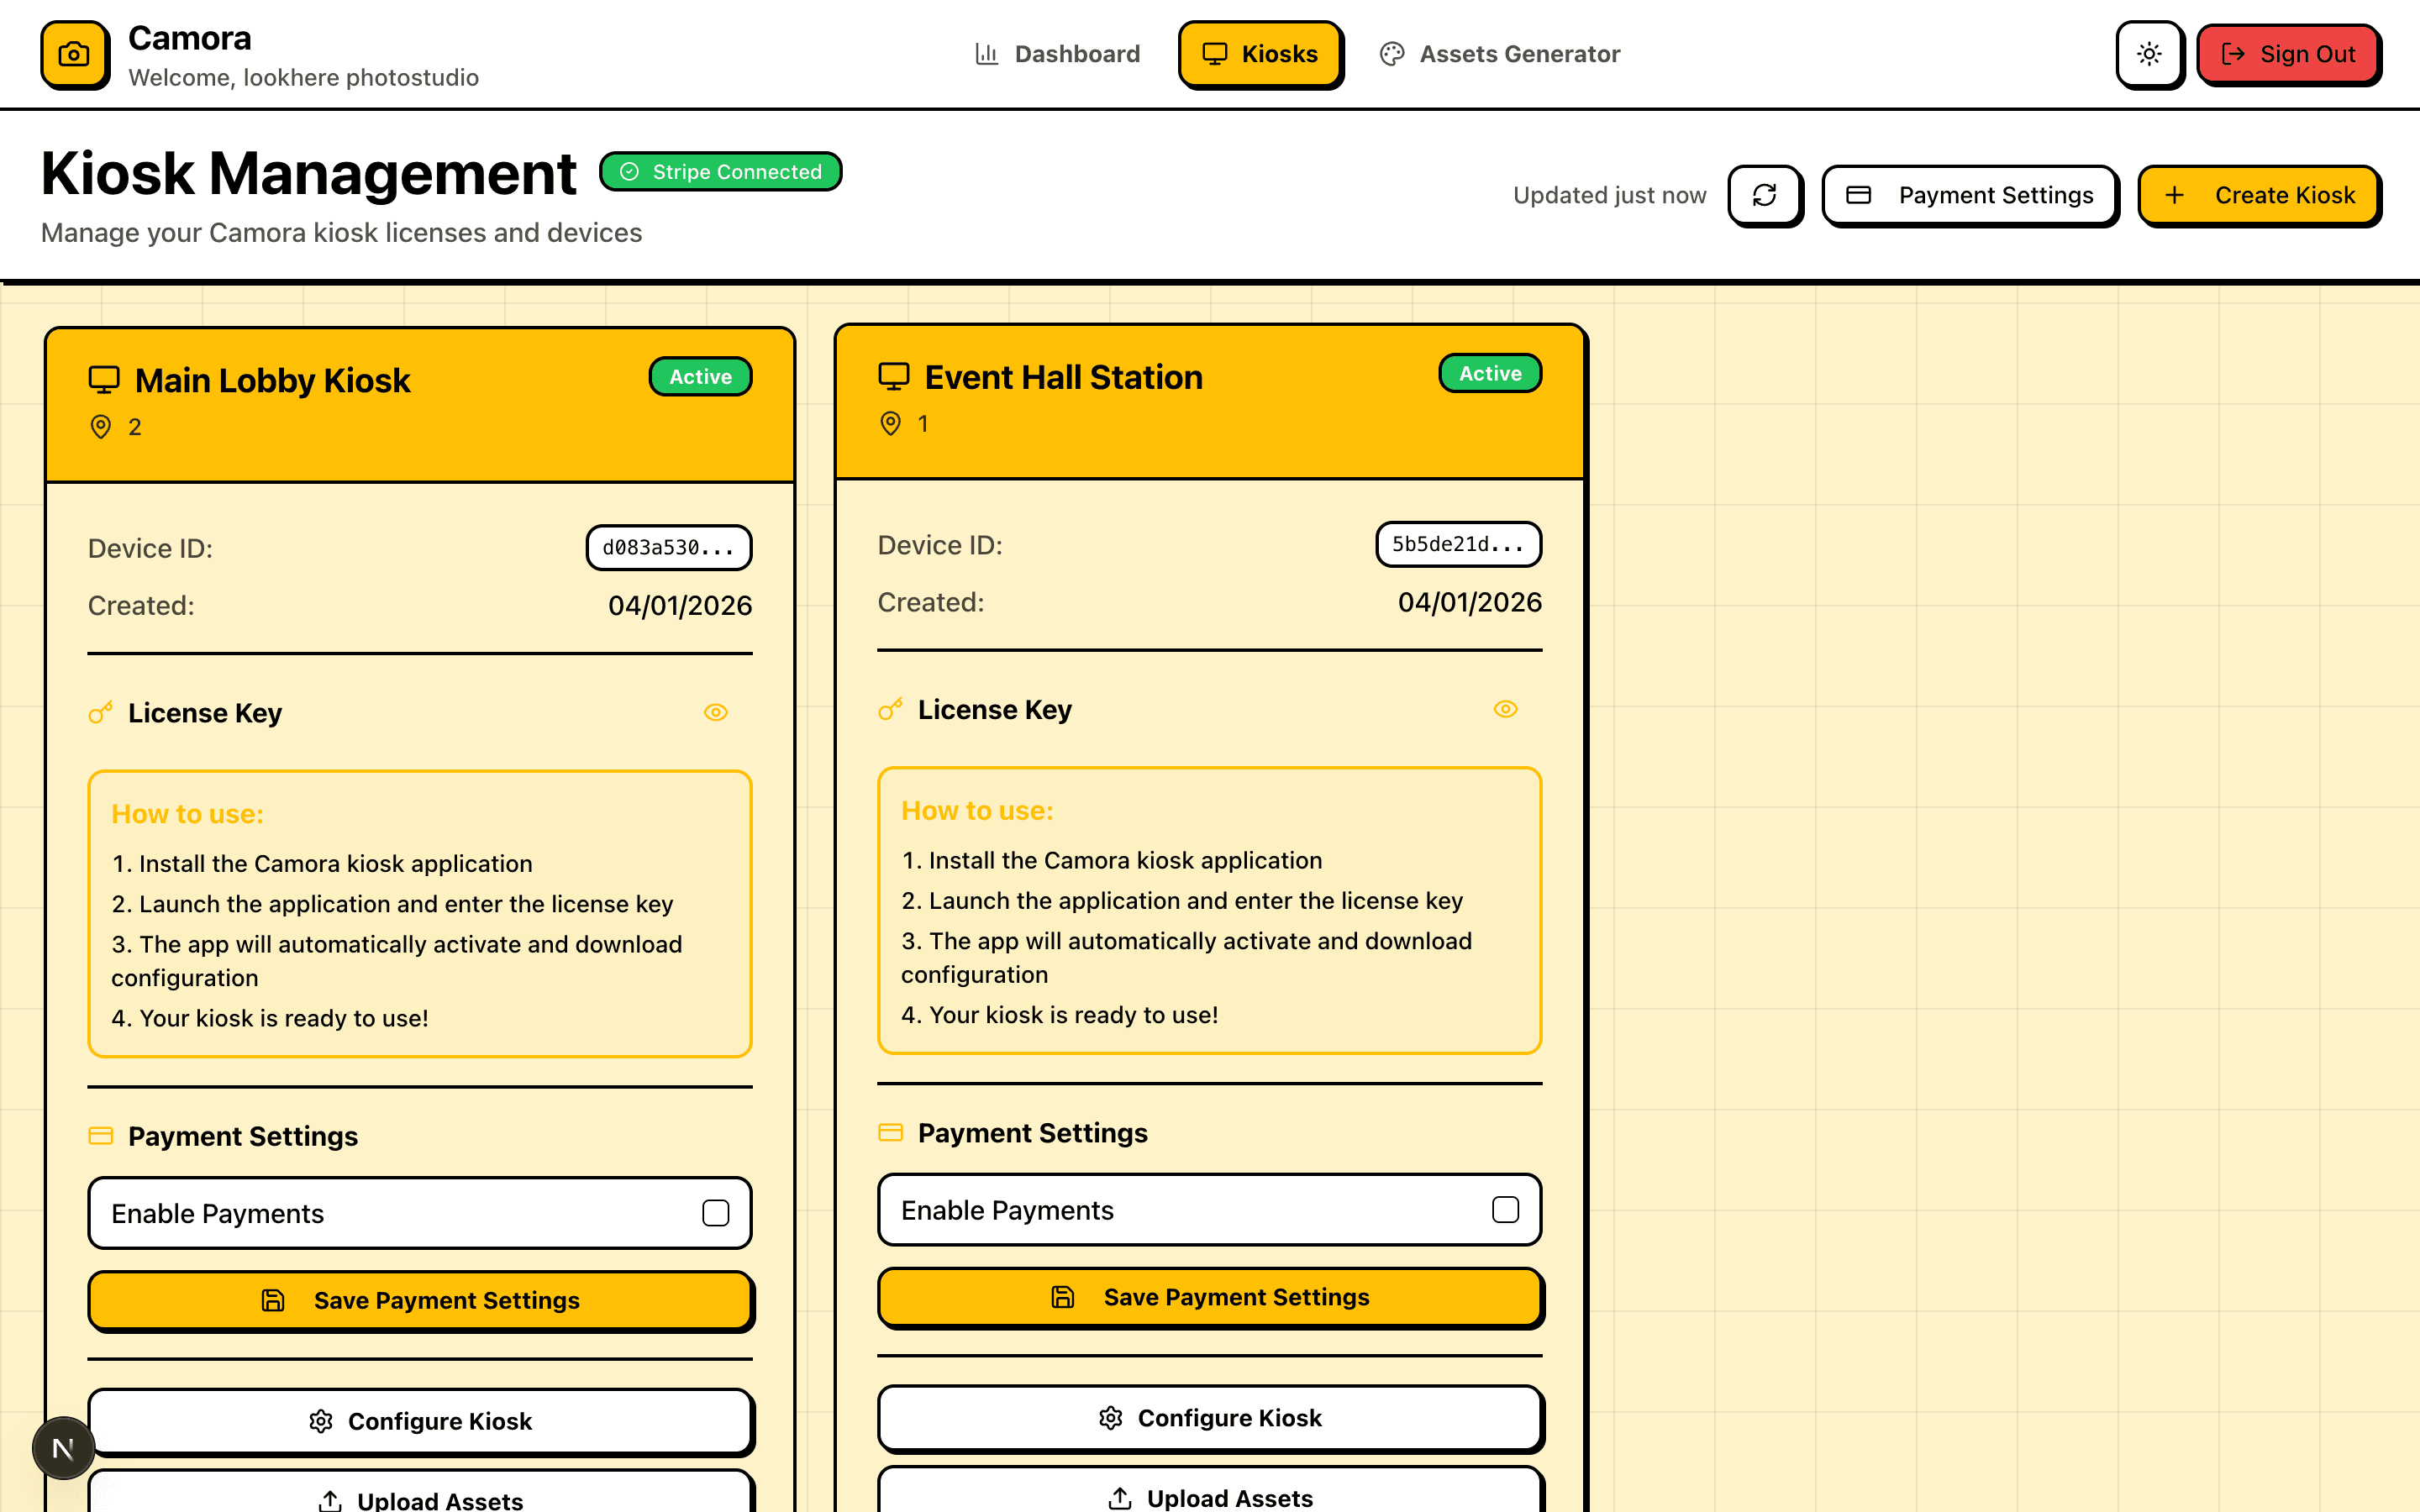Open the Dashboard tab
Viewport: 2420px width, 1512px height.
point(1058,54)
